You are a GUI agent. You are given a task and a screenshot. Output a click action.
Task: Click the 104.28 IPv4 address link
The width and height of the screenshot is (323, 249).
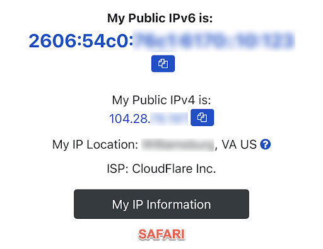point(148,119)
